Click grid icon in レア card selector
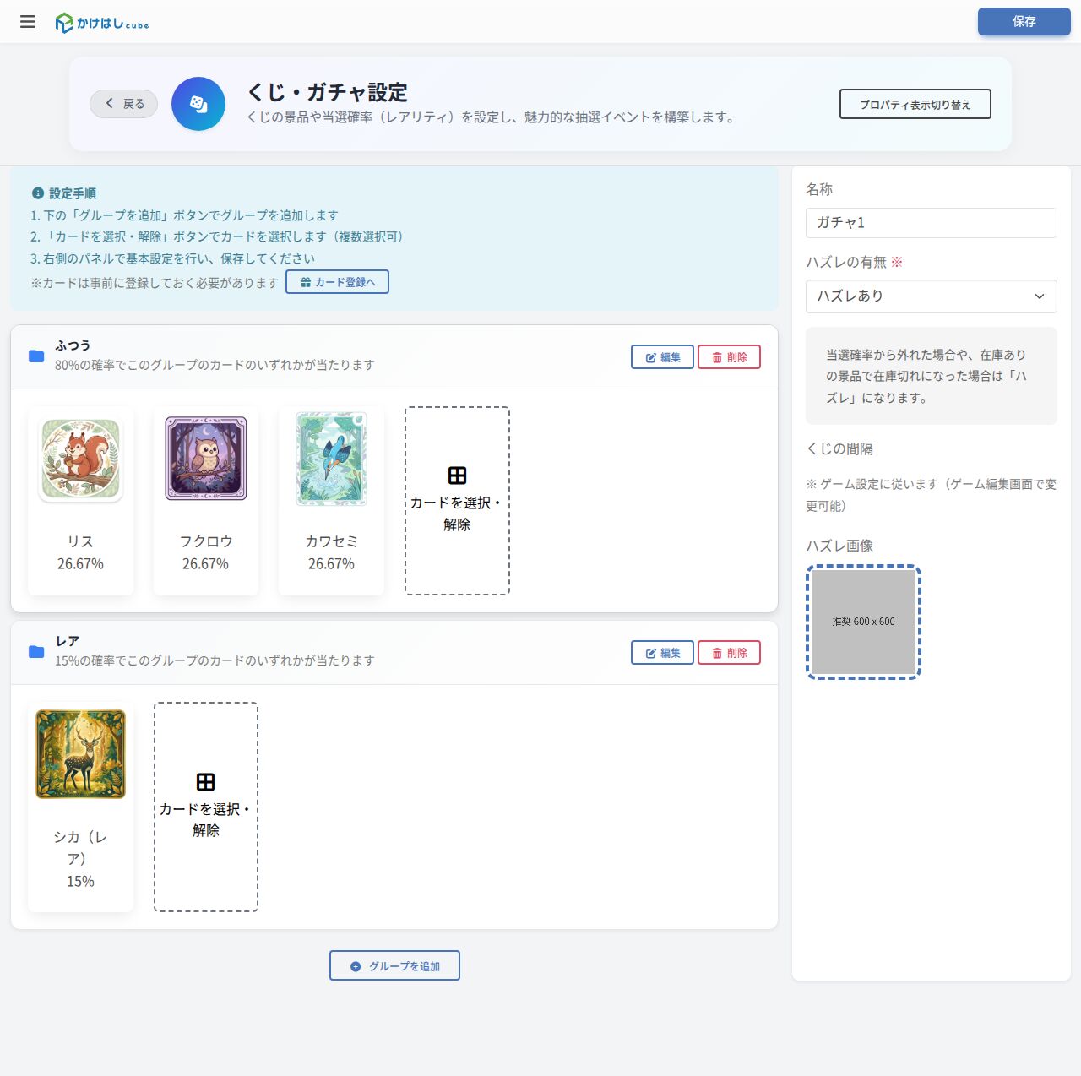The height and width of the screenshot is (1076, 1081). [x=205, y=782]
